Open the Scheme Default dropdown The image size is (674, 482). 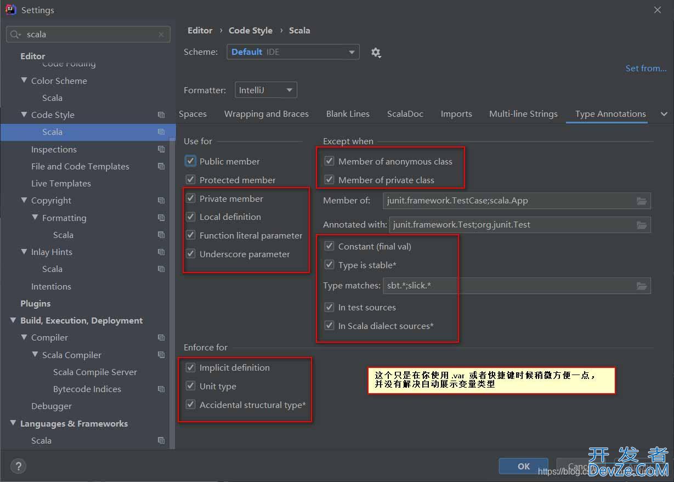(x=293, y=52)
